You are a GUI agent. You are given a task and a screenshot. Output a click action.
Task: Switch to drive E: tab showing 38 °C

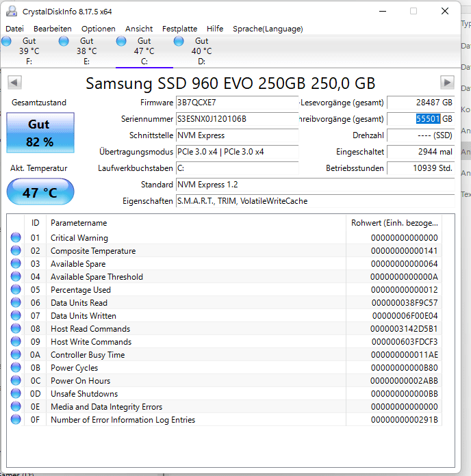point(86,51)
